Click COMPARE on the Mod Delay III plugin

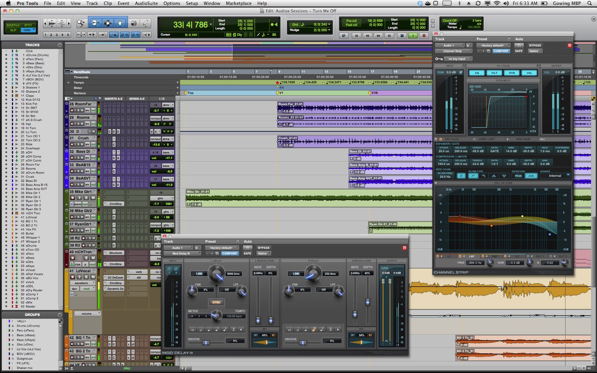pyautogui.click(x=230, y=253)
